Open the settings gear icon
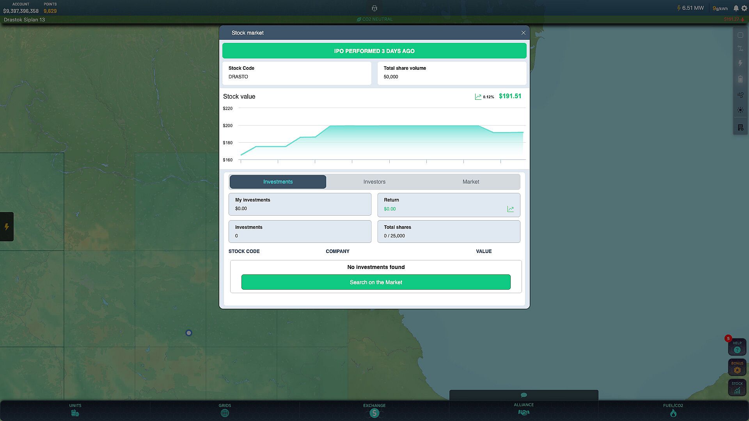 (744, 8)
